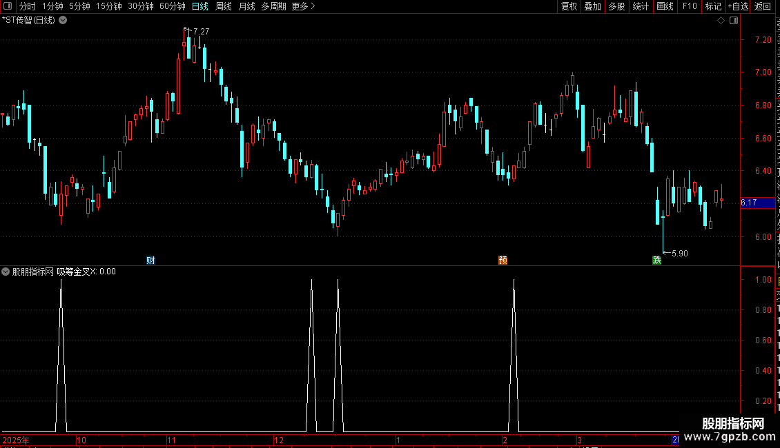
Task: Click the 财 financial report marker
Action: 150,261
